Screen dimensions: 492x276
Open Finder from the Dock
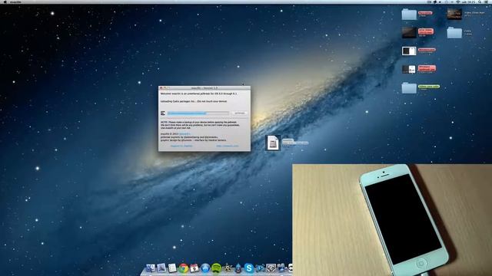point(151,268)
